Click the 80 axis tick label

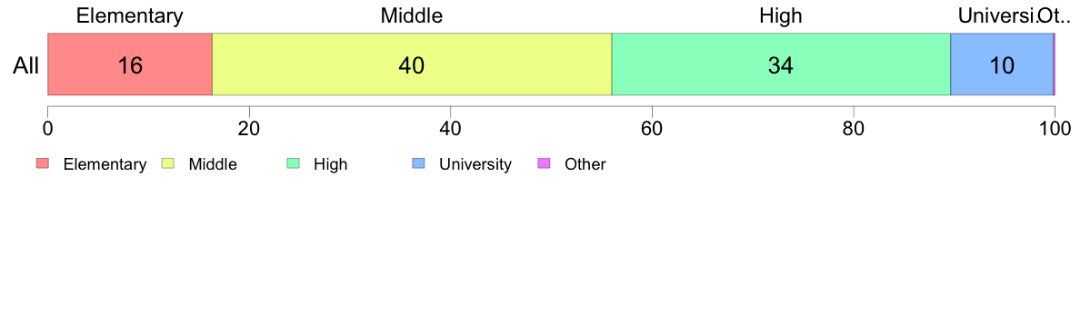pyautogui.click(x=854, y=128)
